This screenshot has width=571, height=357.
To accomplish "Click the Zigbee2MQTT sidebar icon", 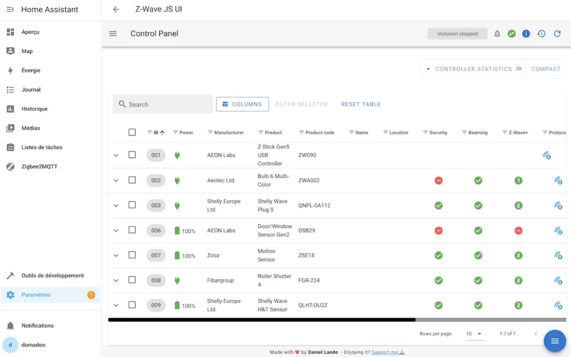I will [10, 166].
